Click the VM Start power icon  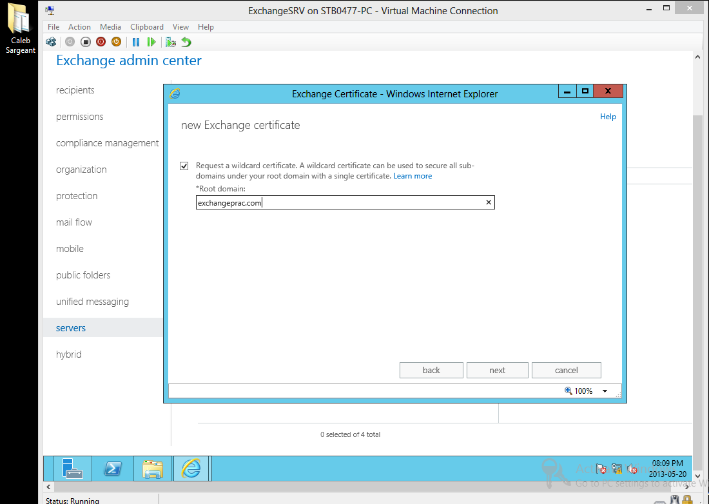tap(70, 42)
